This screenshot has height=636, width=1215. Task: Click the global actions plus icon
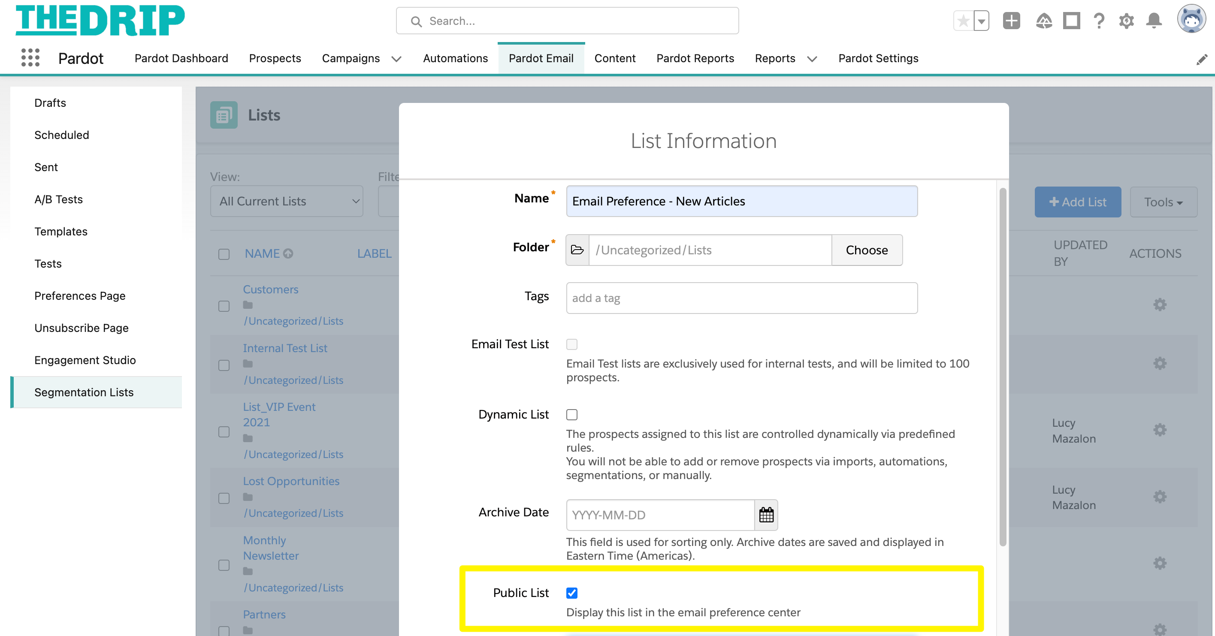(x=1011, y=21)
